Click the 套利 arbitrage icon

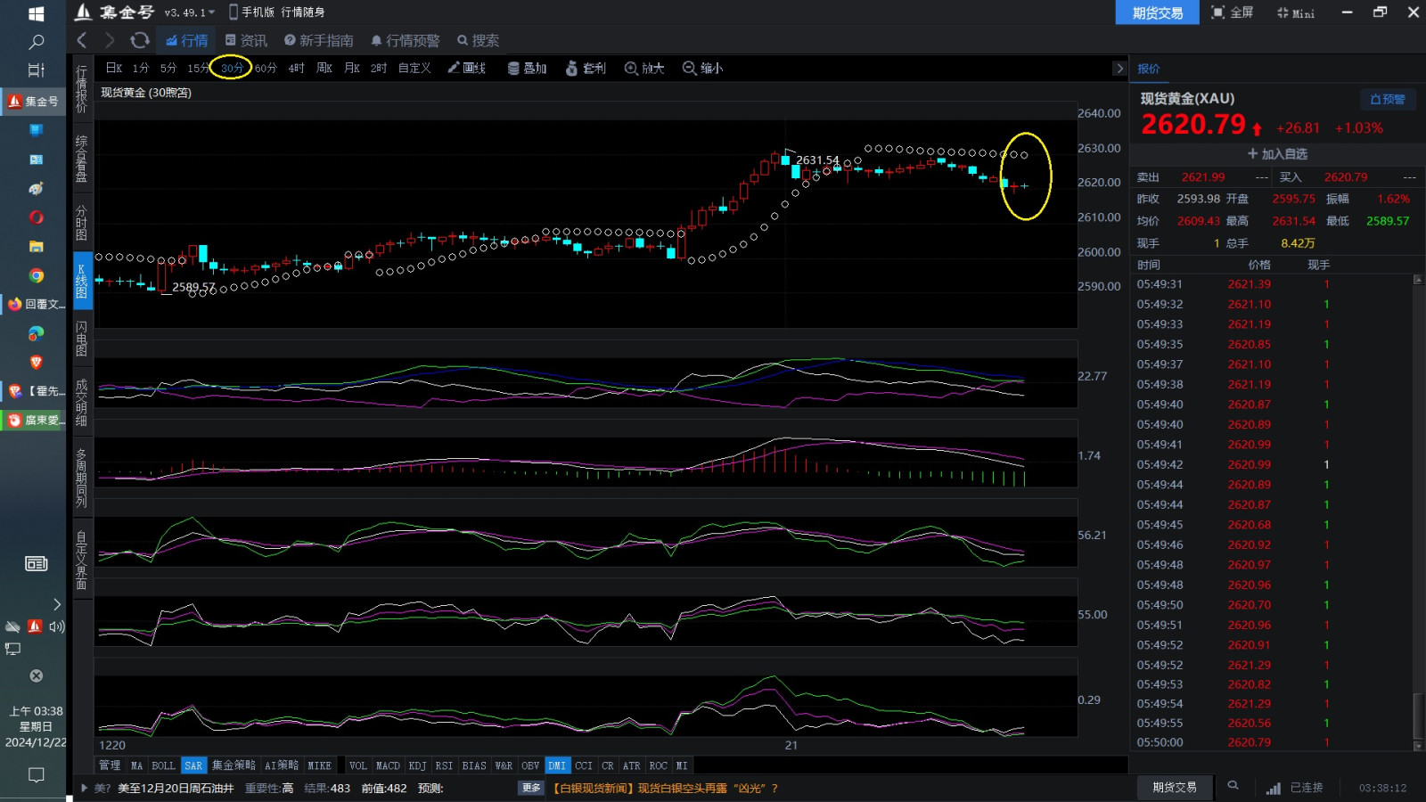(x=586, y=68)
